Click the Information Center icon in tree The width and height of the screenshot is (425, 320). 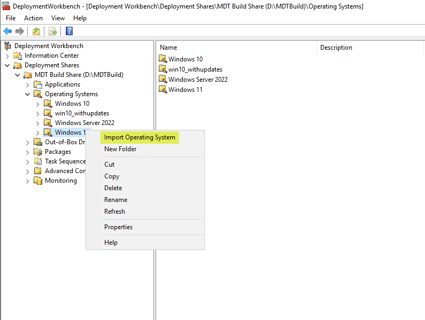[18, 56]
